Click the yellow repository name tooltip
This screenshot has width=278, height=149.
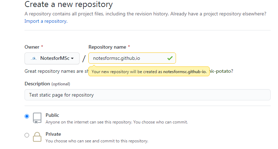click(149, 71)
